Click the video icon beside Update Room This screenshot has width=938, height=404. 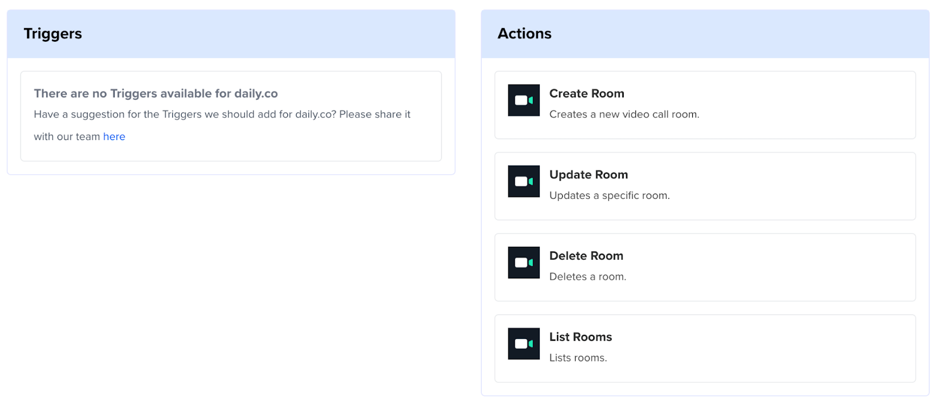click(524, 181)
